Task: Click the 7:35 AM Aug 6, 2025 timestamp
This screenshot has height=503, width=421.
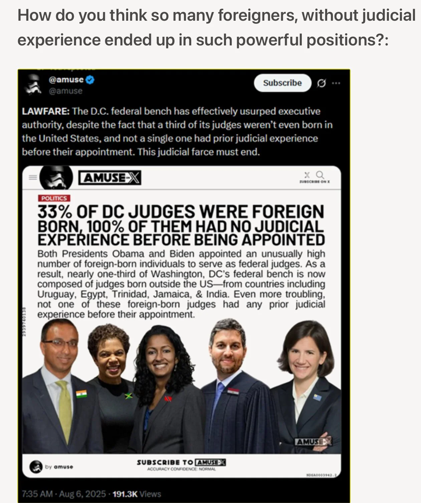Action: pos(63,494)
